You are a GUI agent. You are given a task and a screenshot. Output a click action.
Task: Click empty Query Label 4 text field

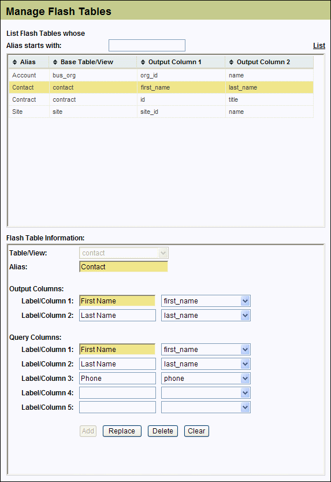point(117,393)
